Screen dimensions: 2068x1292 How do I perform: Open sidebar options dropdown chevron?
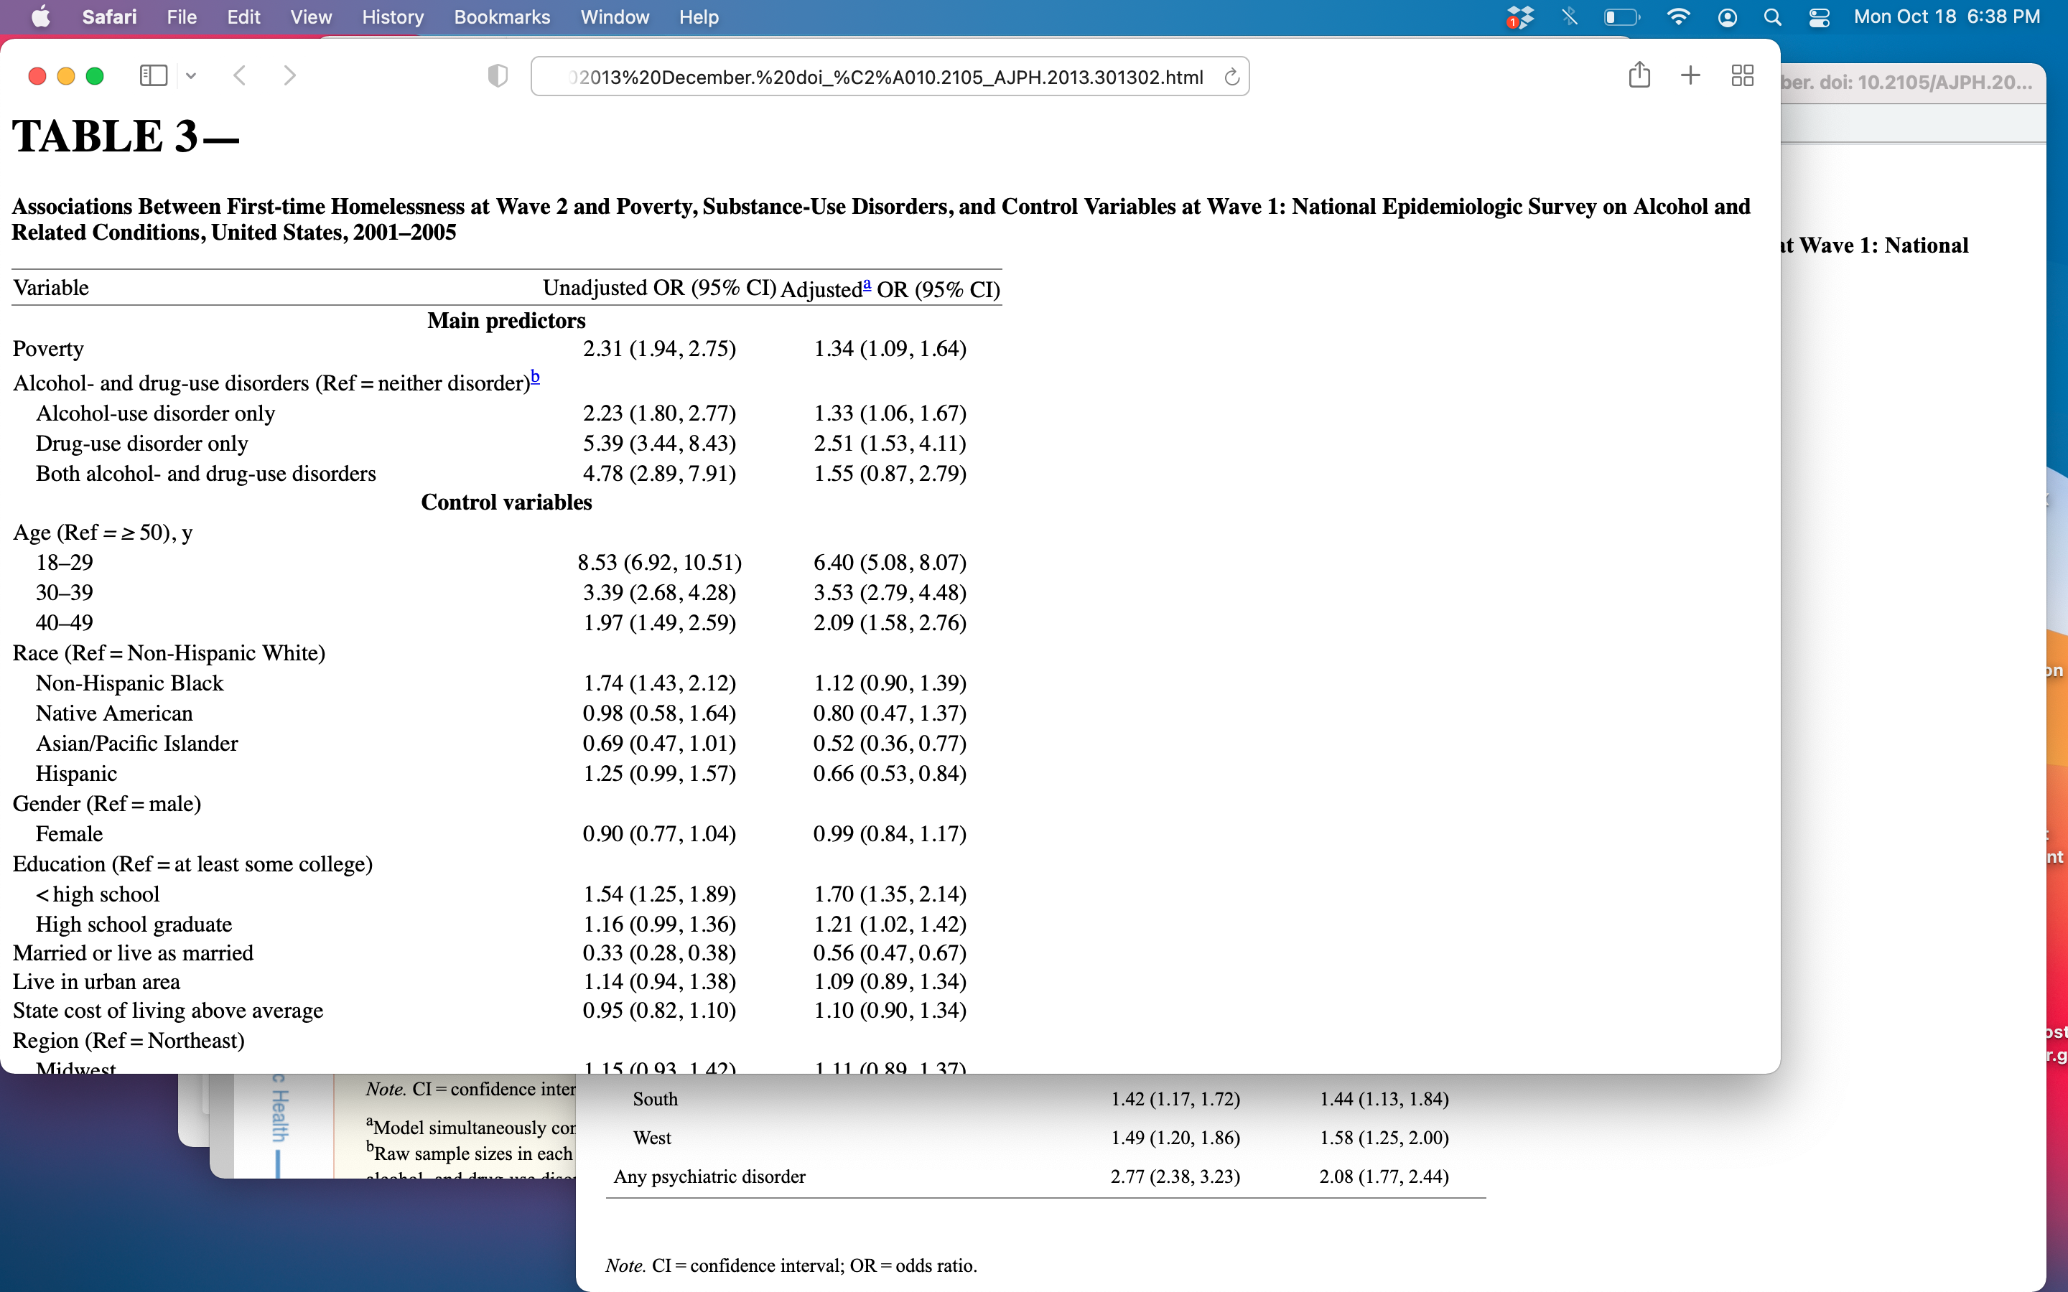point(190,76)
